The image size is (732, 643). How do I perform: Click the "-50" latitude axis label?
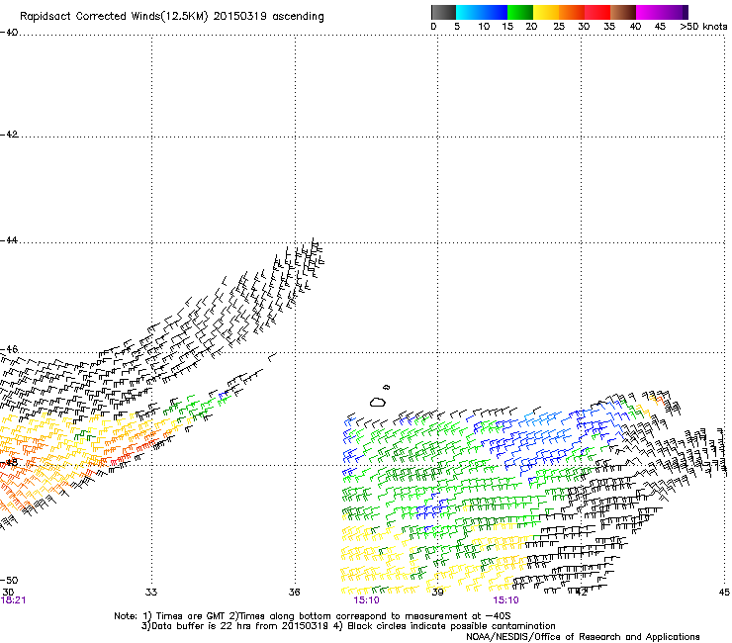pyautogui.click(x=9, y=580)
